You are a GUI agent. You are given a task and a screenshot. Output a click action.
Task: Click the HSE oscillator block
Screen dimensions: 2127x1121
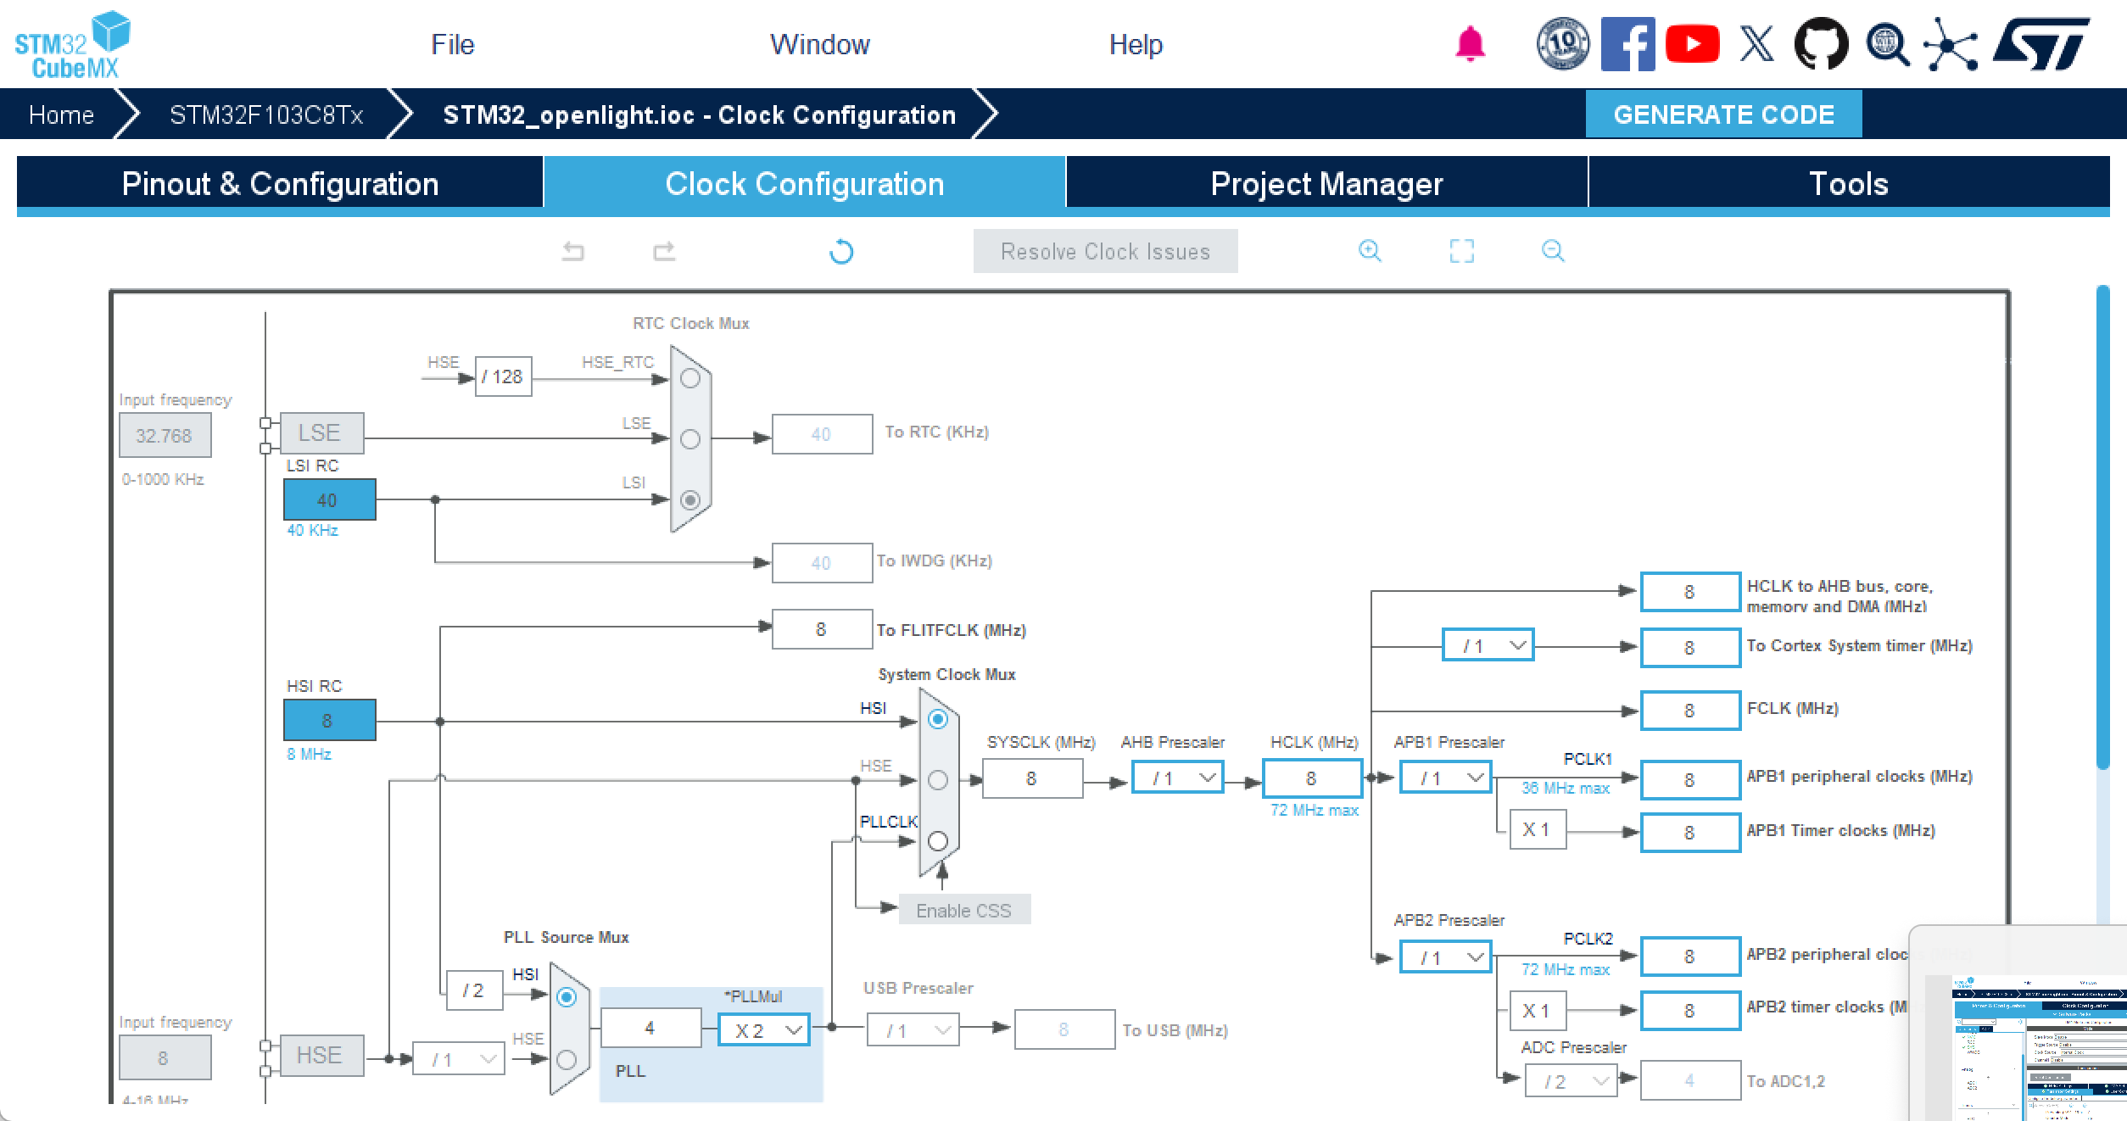(321, 1056)
